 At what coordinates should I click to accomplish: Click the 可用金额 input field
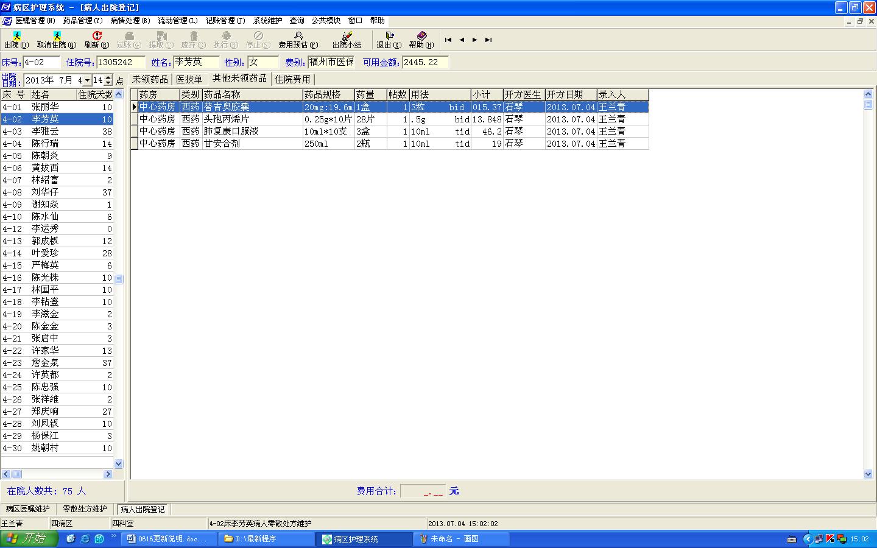[425, 62]
